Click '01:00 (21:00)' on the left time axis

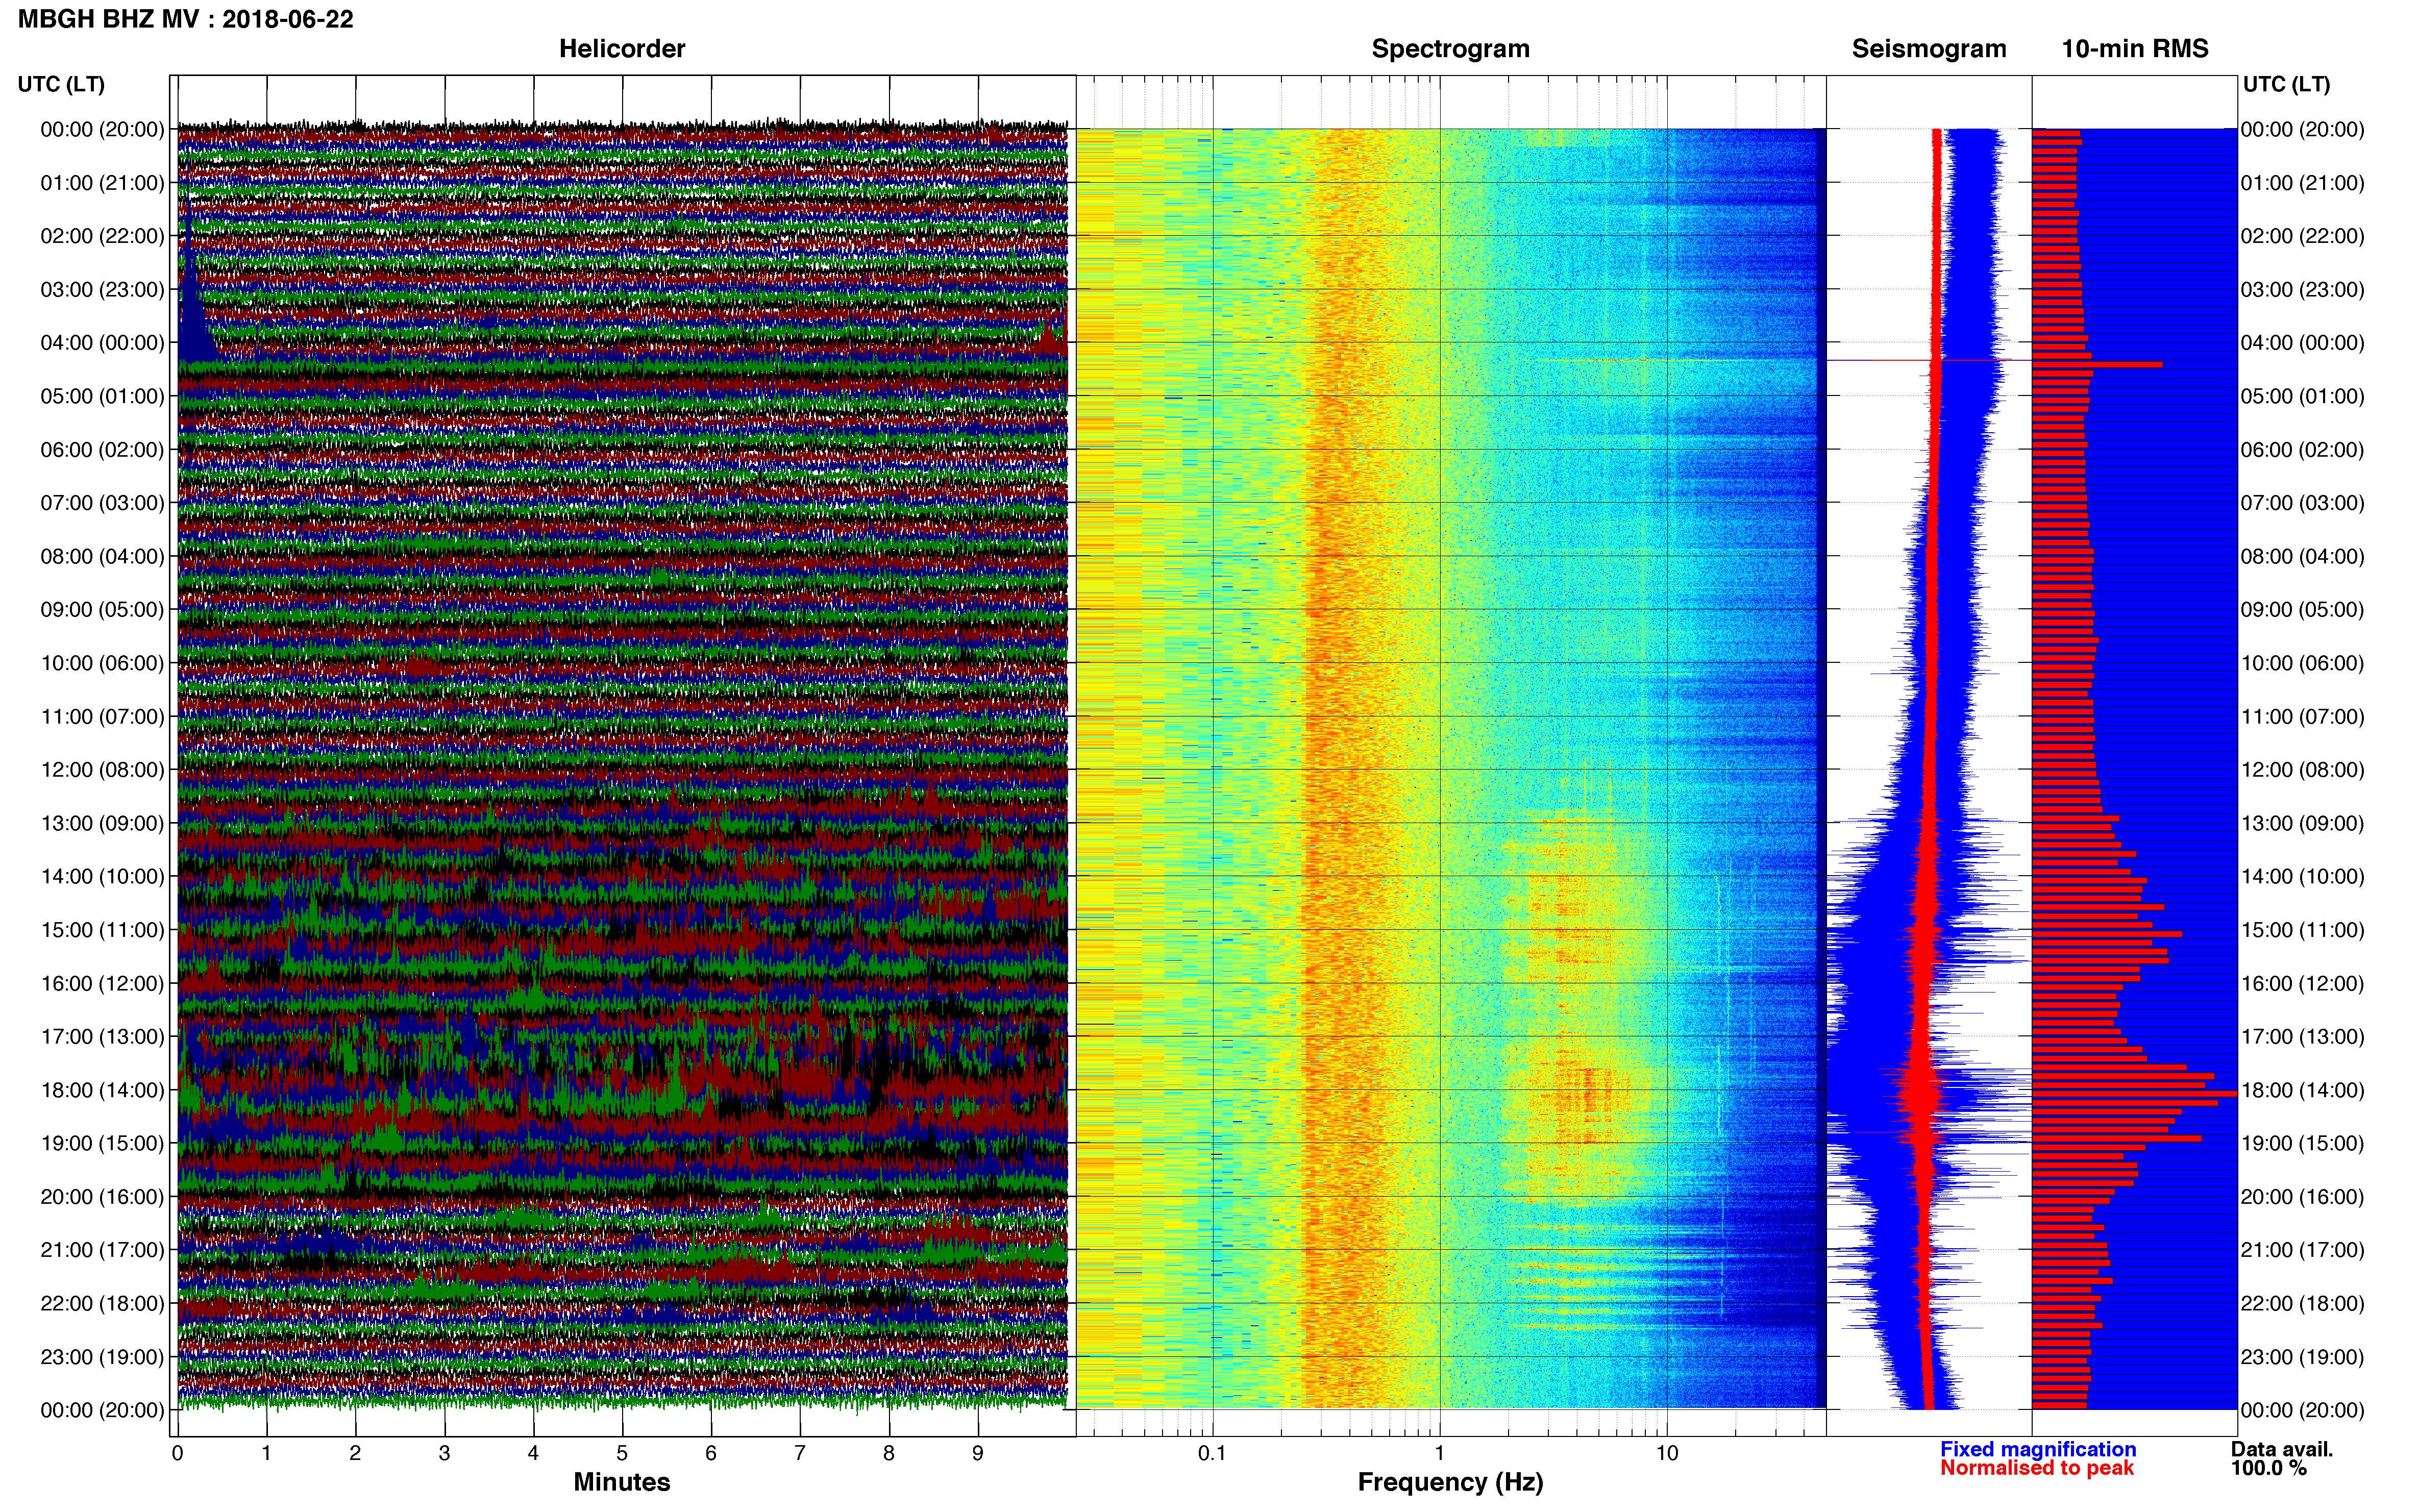(102, 183)
